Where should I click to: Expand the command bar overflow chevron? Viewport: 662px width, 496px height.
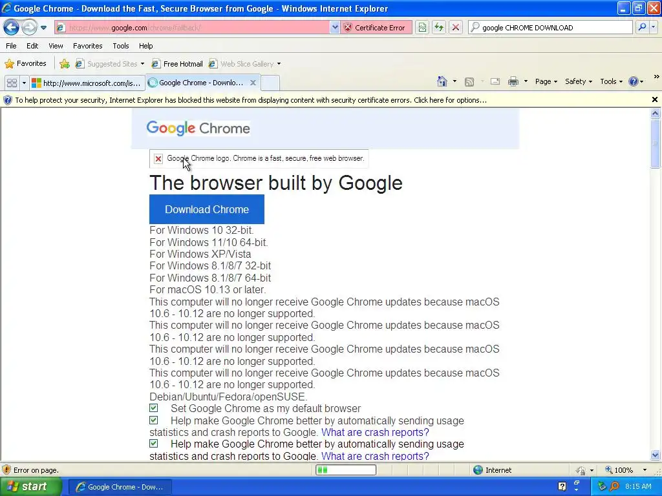656,77
